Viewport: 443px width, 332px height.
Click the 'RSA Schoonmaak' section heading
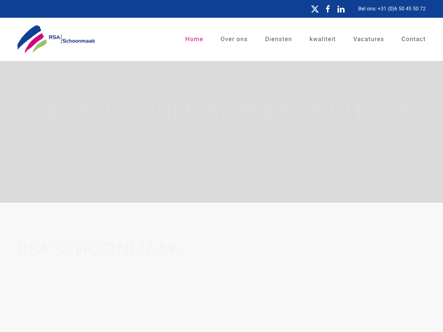(x=99, y=249)
